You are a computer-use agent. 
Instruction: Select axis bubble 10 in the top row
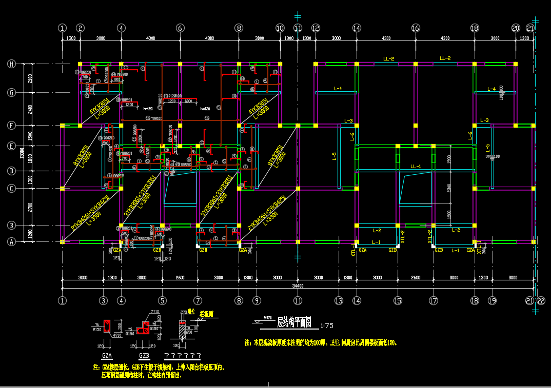point(280,28)
